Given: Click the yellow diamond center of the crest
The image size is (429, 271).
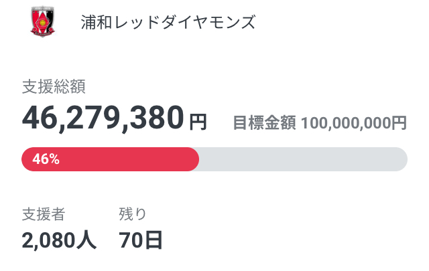Looking at the screenshot, I should coord(43,23).
